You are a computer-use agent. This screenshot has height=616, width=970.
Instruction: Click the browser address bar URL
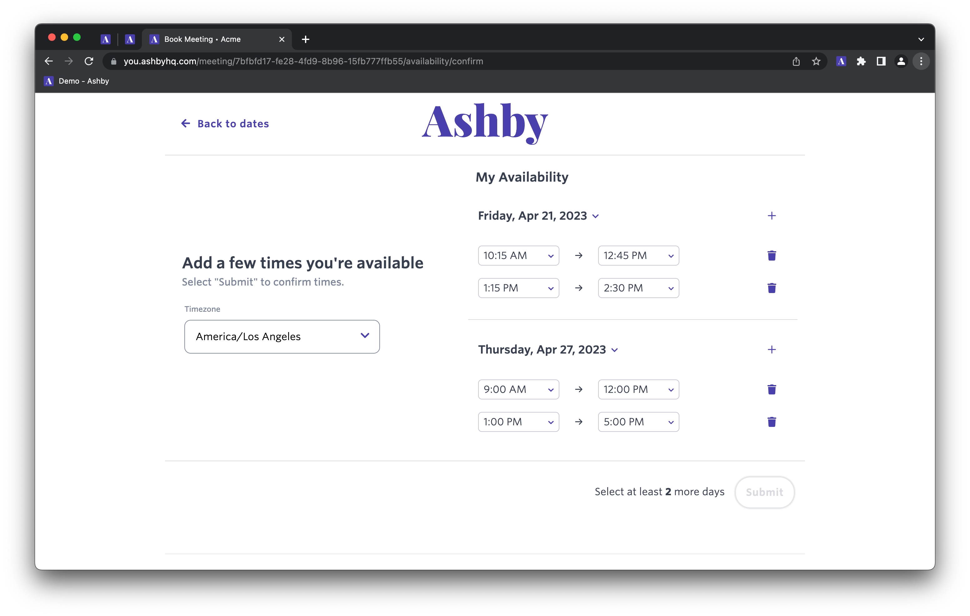pos(303,61)
